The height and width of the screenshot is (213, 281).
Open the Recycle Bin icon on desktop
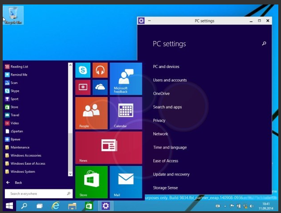click(x=13, y=15)
